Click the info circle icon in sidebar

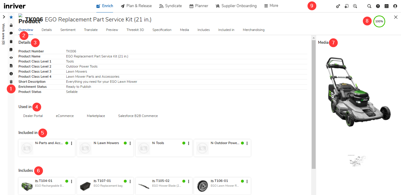click(x=11, y=74)
